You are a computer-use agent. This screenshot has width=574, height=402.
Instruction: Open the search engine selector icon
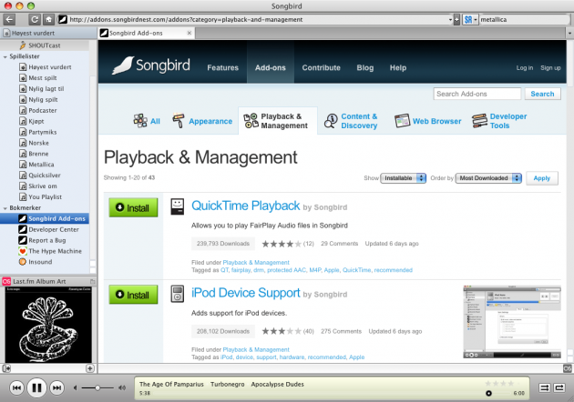click(x=468, y=20)
